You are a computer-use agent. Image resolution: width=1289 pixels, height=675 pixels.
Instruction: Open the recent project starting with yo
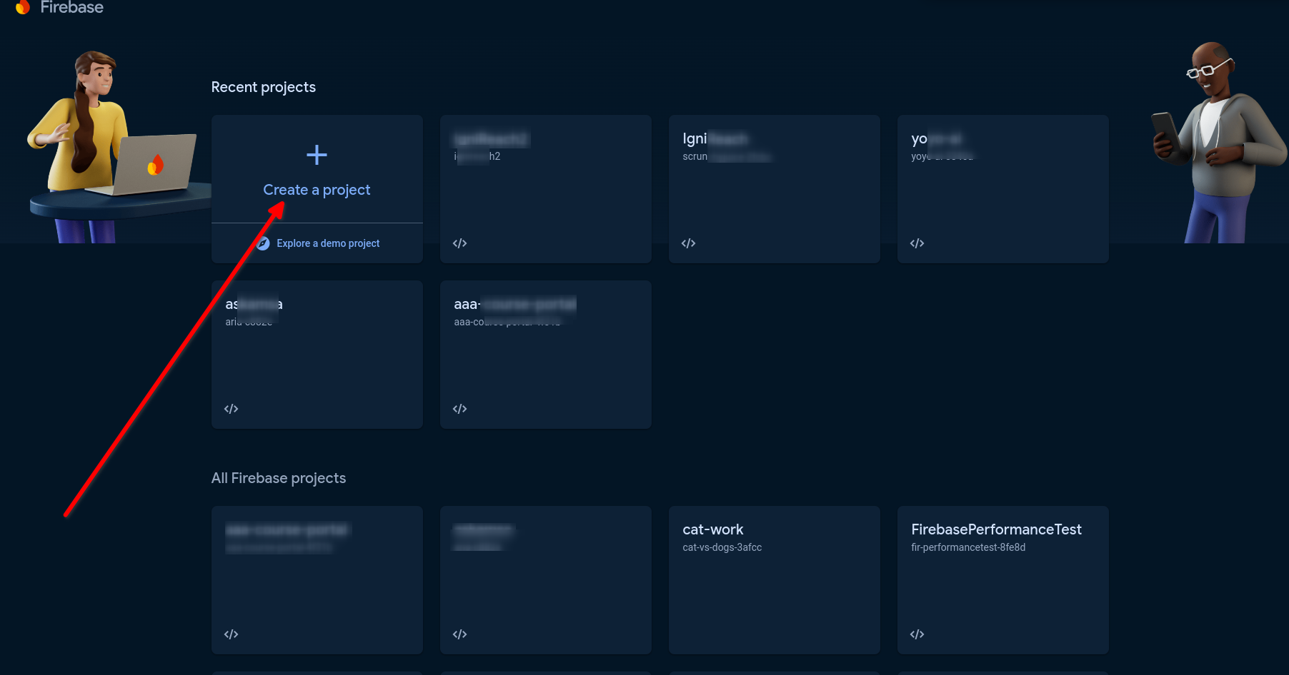click(1003, 189)
